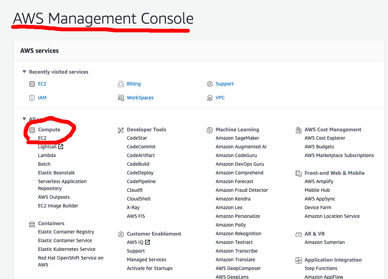This screenshot has width=388, height=279.
Task: Open Lambda under Compute
Action: coord(47,155)
